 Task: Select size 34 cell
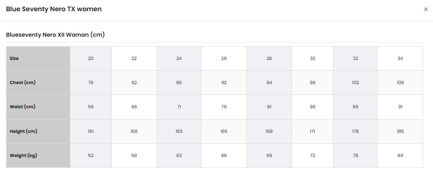coord(400,58)
